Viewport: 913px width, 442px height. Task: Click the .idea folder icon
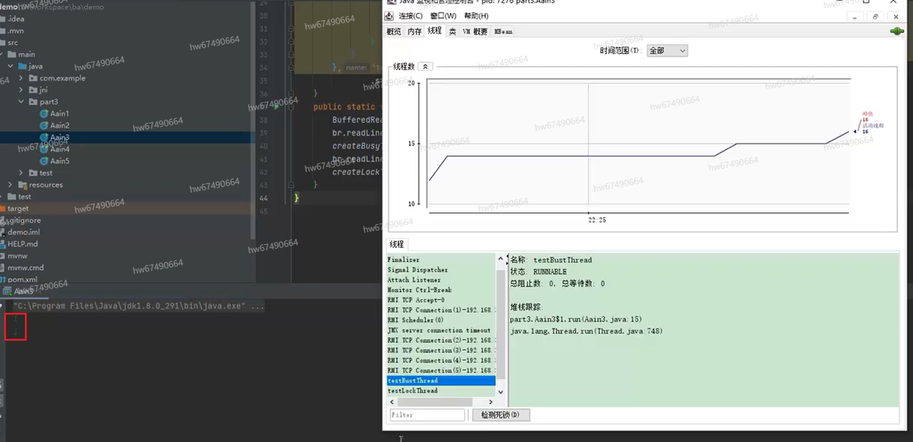[x=2, y=19]
